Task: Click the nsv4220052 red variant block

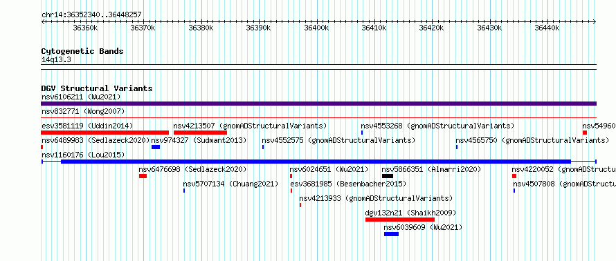Action: click(x=514, y=176)
